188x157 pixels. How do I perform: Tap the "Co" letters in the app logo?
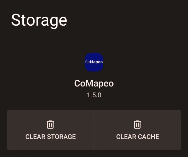tap(87, 62)
